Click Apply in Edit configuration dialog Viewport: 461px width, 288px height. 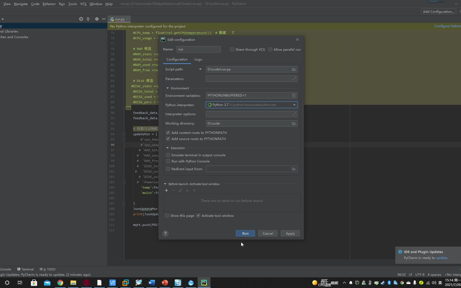(290, 233)
